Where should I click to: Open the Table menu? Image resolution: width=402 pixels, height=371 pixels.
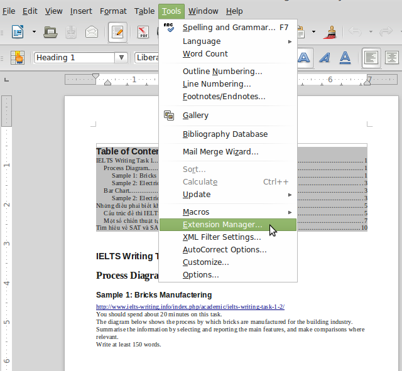pos(144,11)
